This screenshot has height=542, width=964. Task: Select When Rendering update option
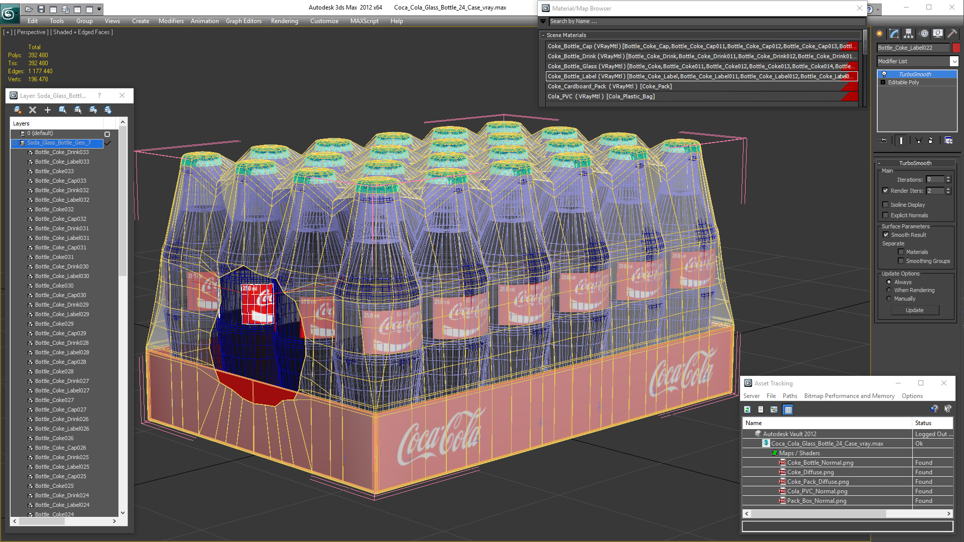click(x=889, y=290)
